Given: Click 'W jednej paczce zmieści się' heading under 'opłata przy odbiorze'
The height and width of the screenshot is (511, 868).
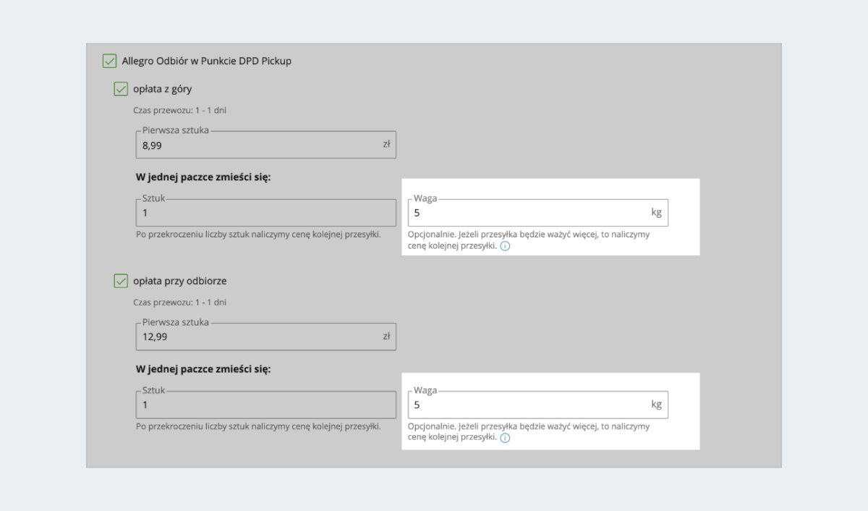Looking at the screenshot, I should (x=203, y=369).
